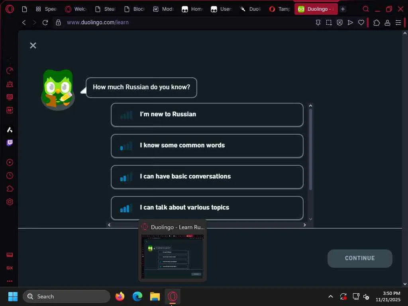Open the striped-square sidebar icon
The width and height of the screenshot is (408, 306).
[x=10, y=97]
